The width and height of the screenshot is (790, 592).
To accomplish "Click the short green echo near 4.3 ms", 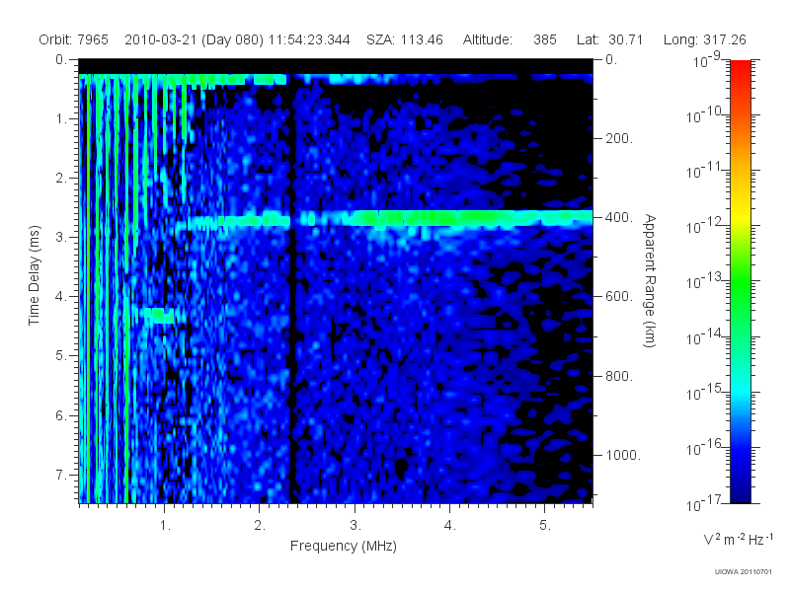I will [x=159, y=316].
